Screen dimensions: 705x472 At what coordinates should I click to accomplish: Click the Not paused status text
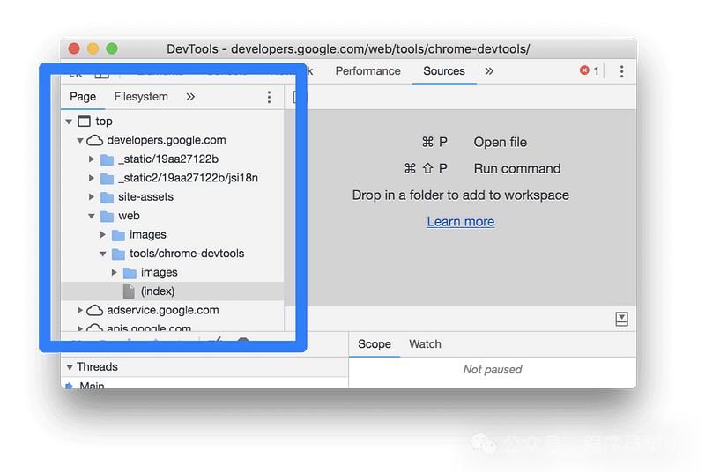point(493,370)
